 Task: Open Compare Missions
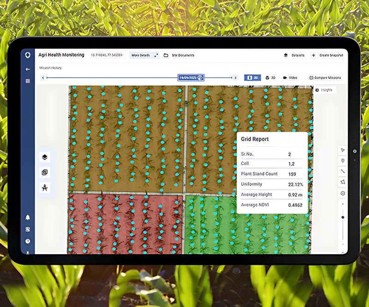325,77
